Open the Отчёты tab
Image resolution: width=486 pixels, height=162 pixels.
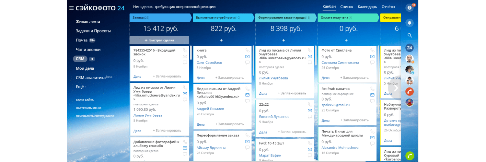(x=388, y=7)
